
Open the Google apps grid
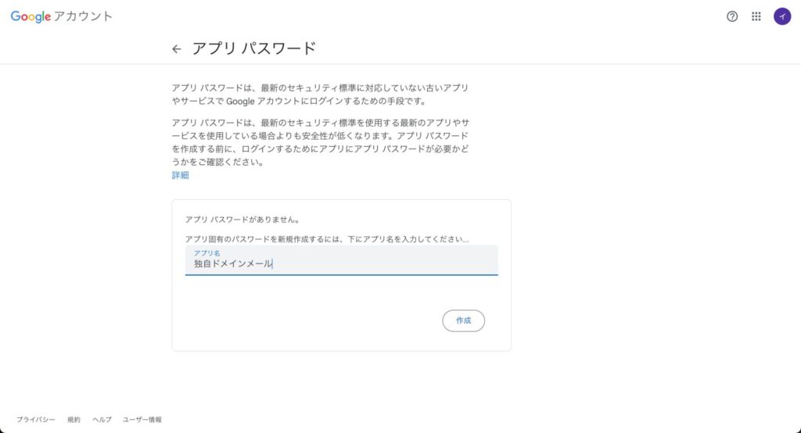pos(756,16)
